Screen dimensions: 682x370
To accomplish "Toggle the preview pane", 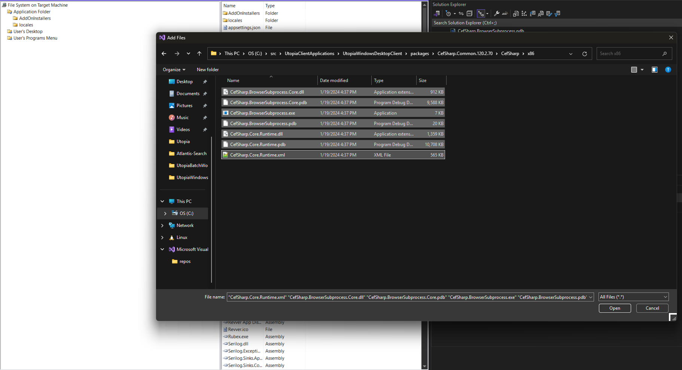I will pyautogui.click(x=654, y=70).
